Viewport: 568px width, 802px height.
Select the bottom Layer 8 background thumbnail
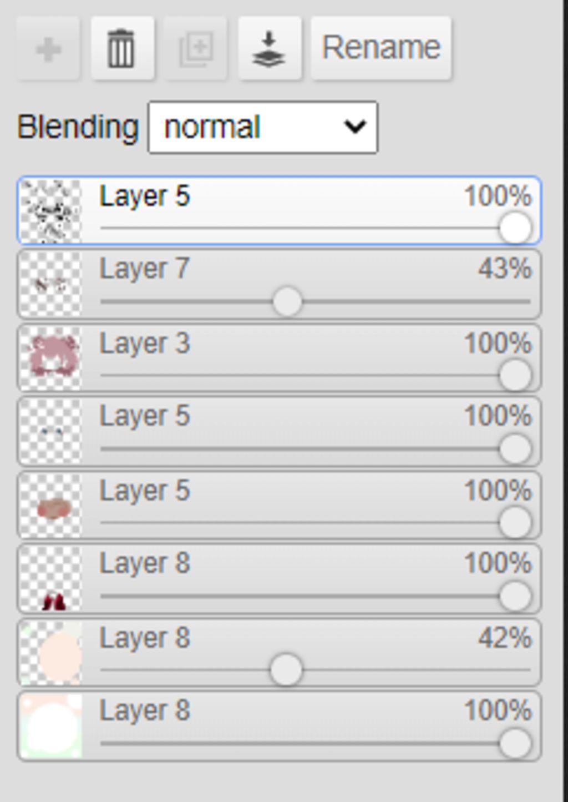[x=51, y=726]
